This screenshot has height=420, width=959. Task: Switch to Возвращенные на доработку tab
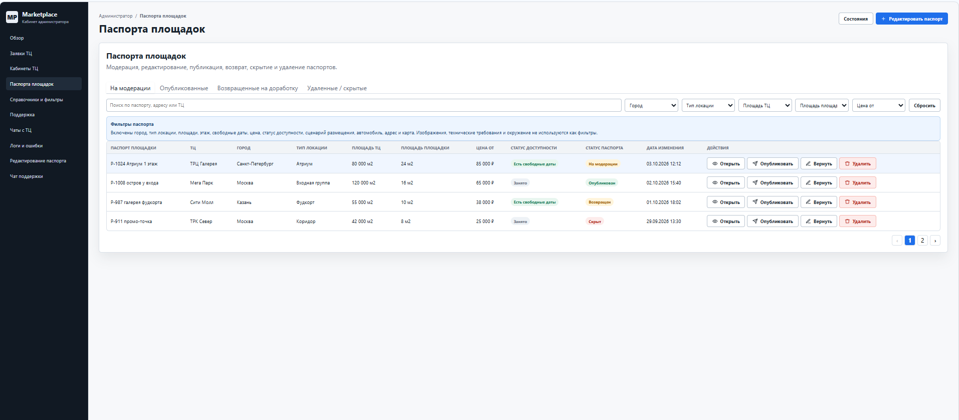[x=258, y=88]
